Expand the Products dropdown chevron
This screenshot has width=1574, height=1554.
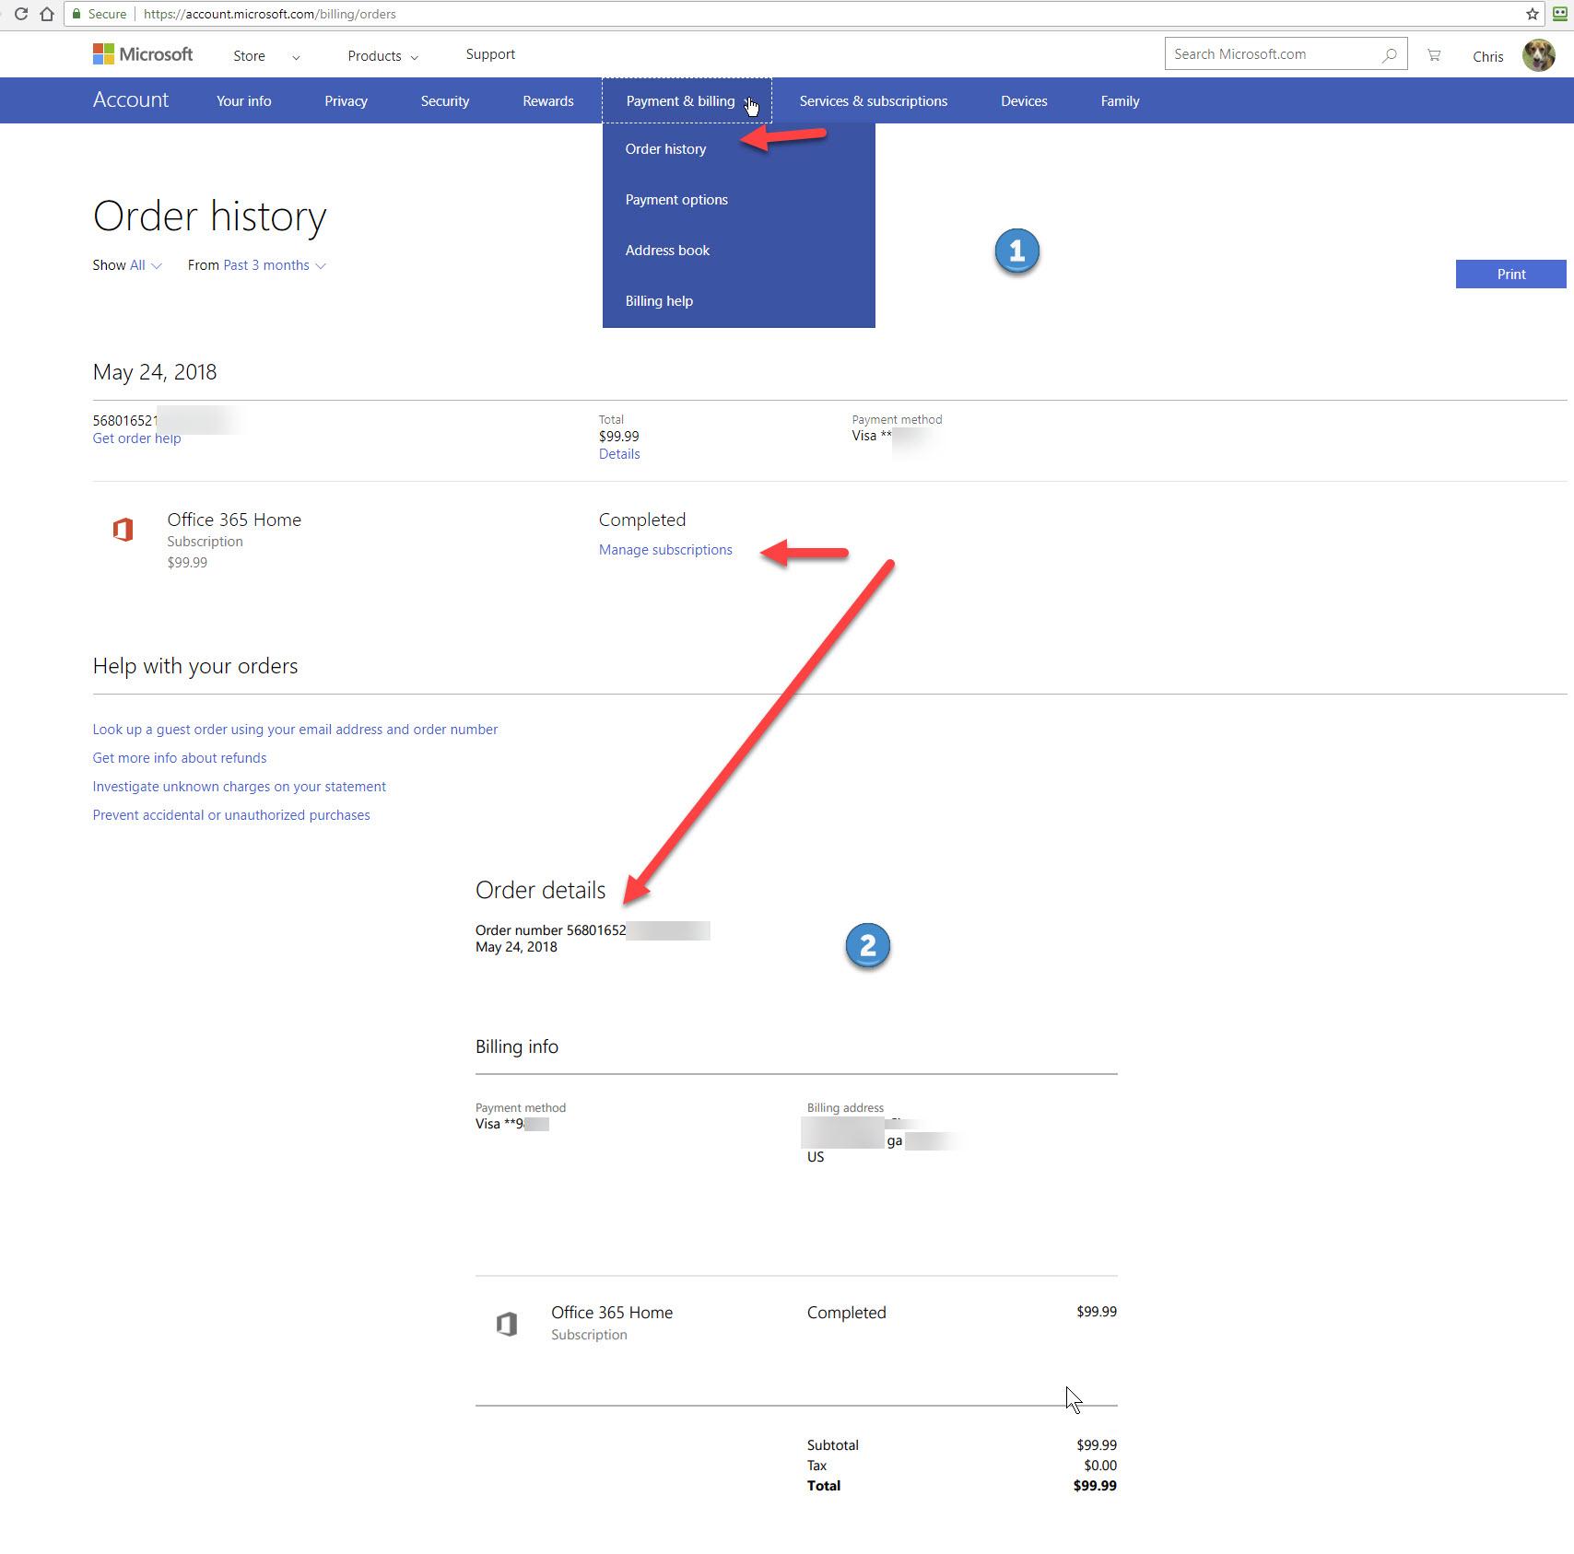415,56
